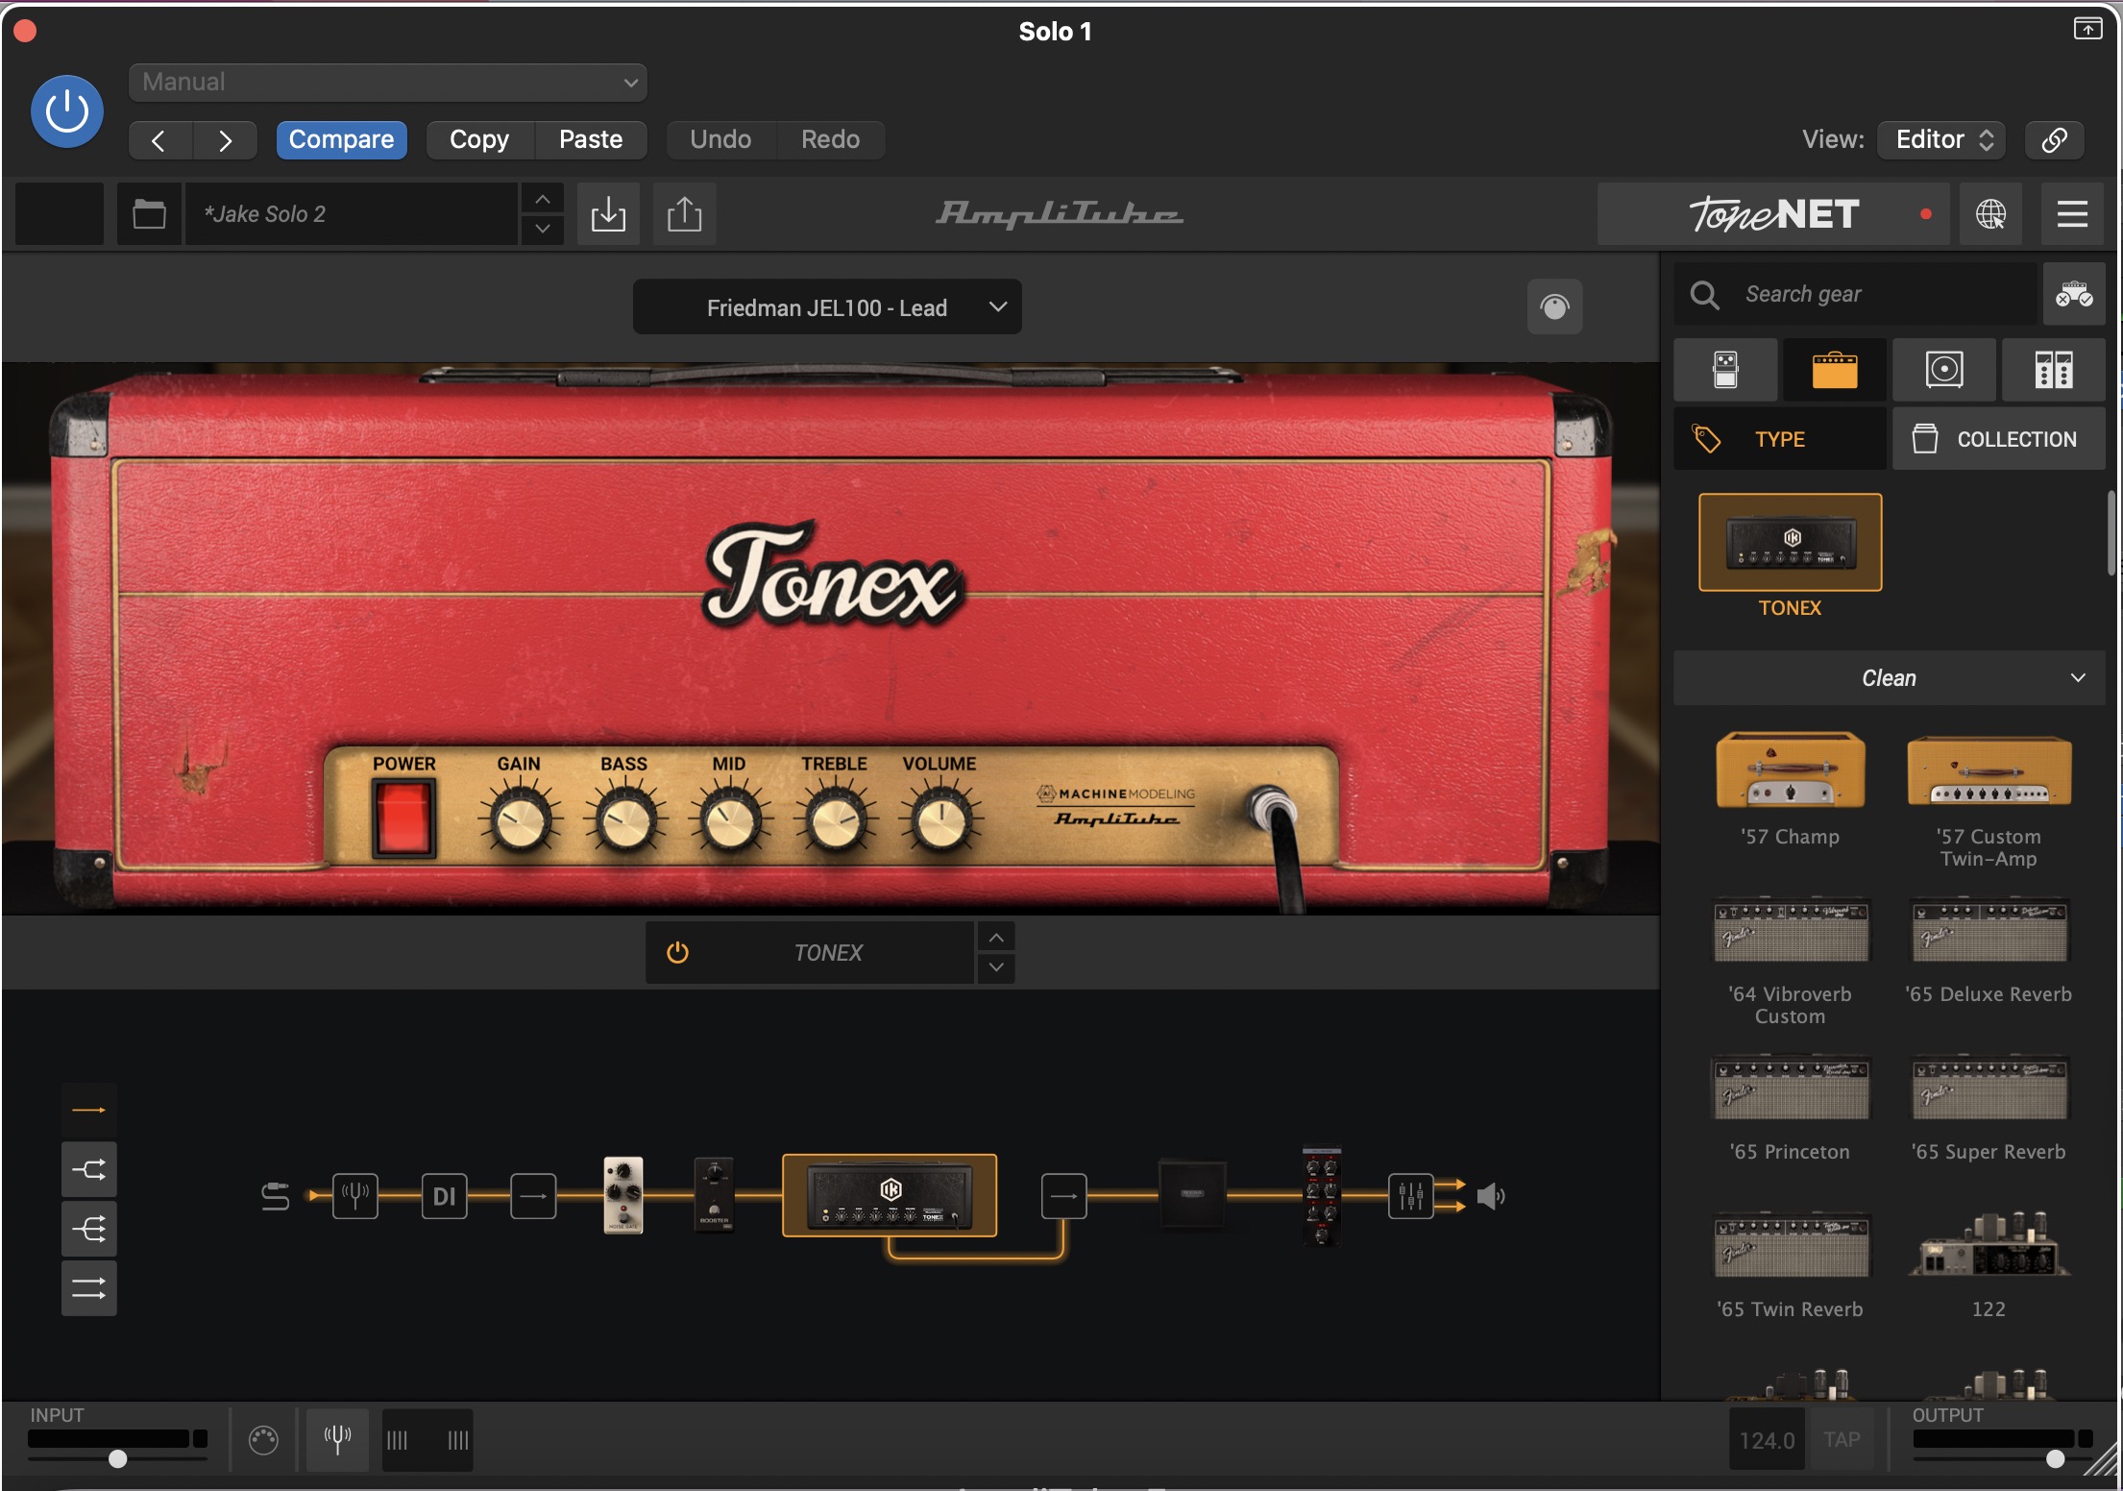Select the parallel chains routing icon
Viewport: 2123px width, 1491px height.
tap(89, 1288)
